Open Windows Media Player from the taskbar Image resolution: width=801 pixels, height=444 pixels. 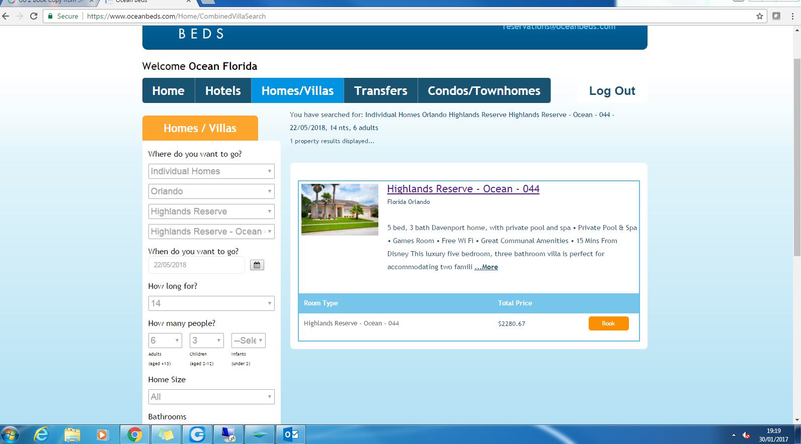coord(103,434)
